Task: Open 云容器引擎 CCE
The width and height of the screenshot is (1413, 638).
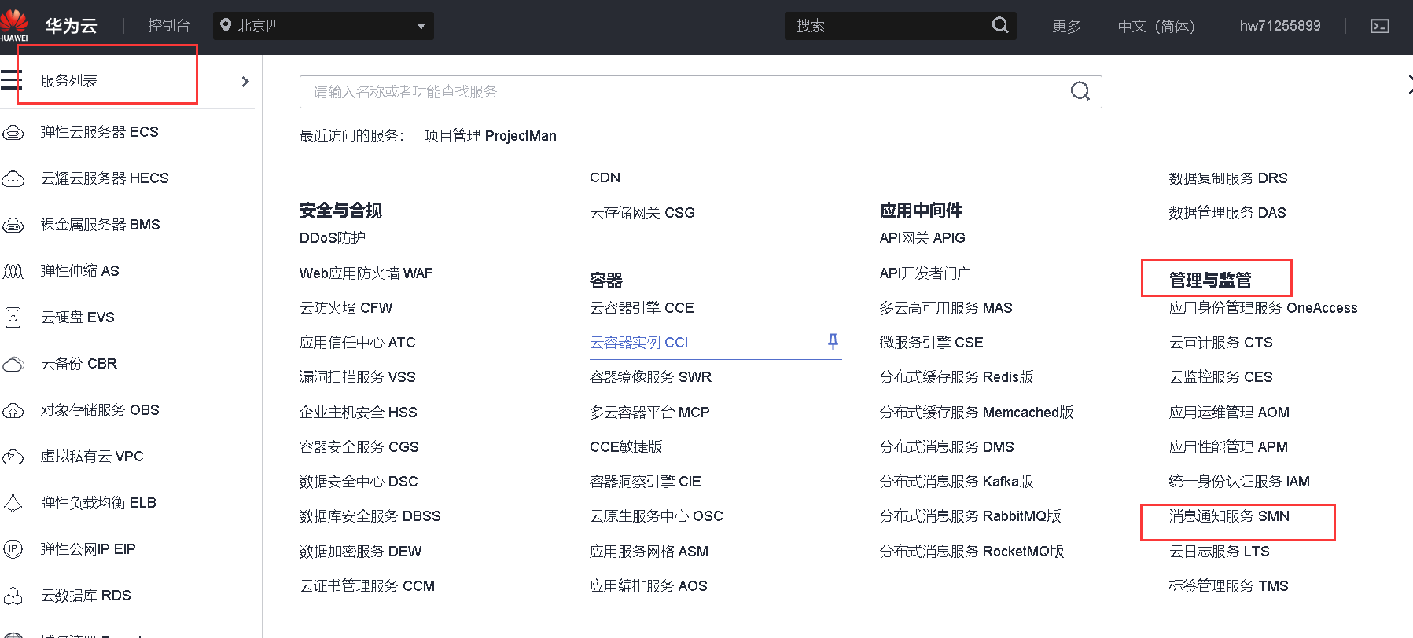Action: 642,308
